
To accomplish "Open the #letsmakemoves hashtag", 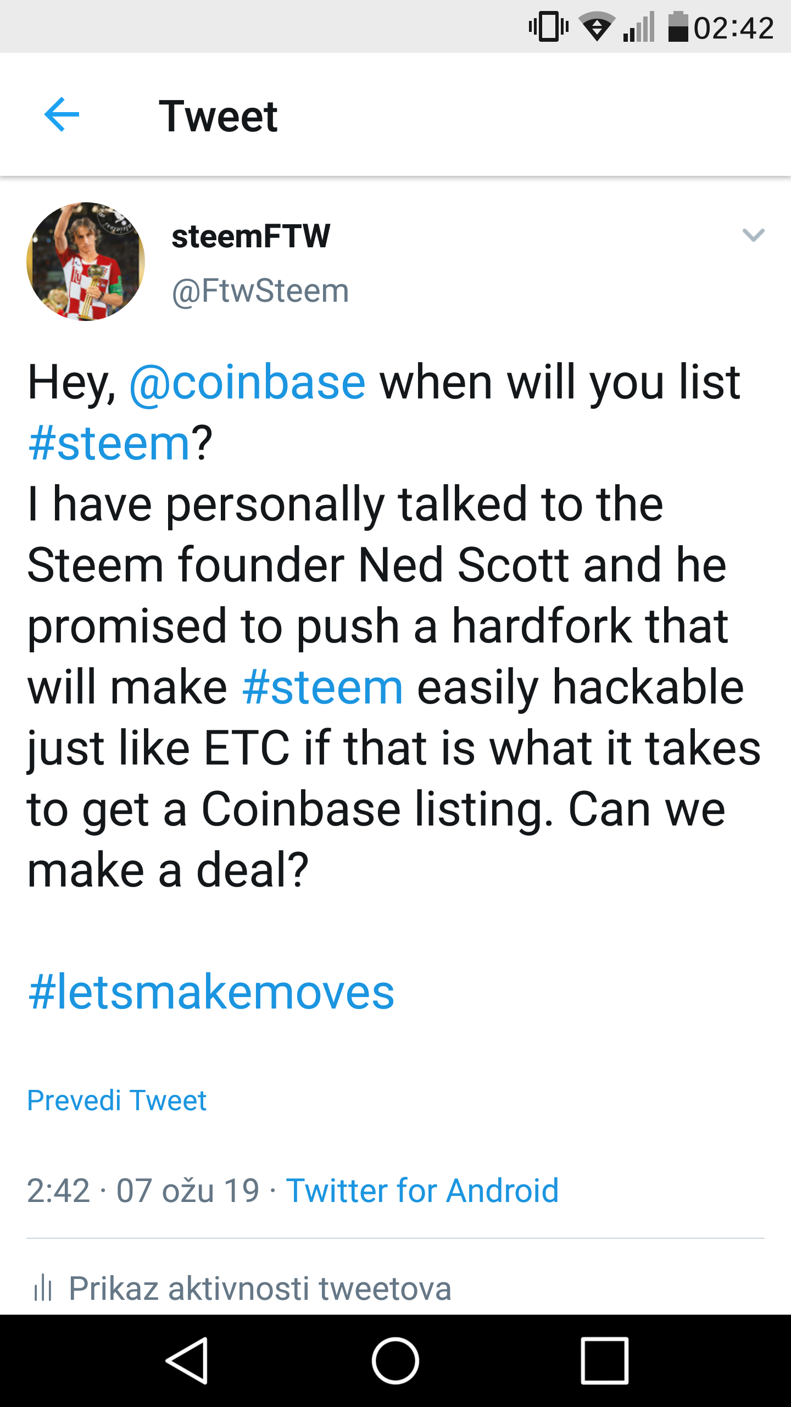I will pos(211,993).
